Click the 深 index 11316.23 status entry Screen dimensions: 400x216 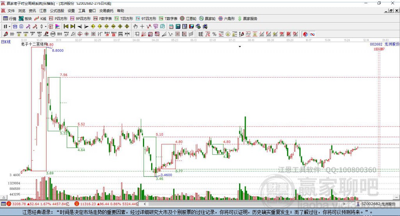[x=106, y=204]
